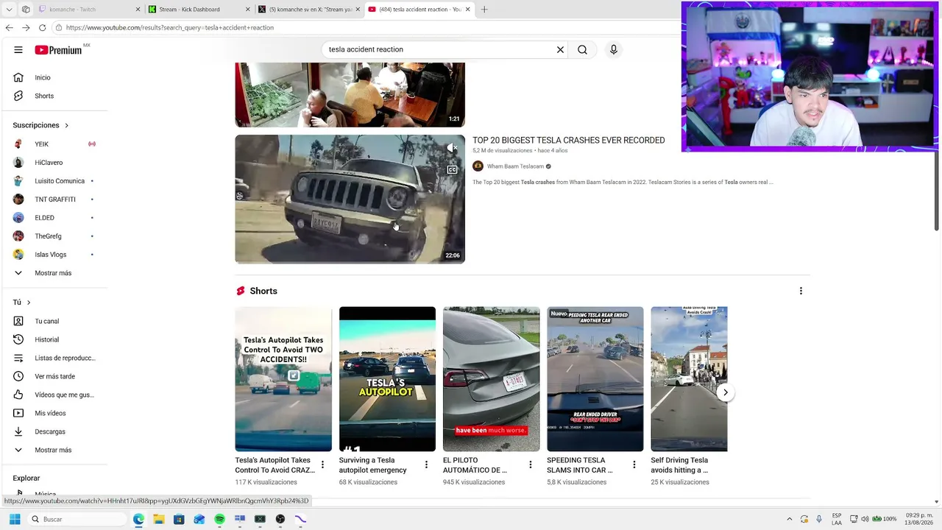The image size is (942, 530).
Task: Open Wham Baam Teslacam channel name
Action: [515, 166]
